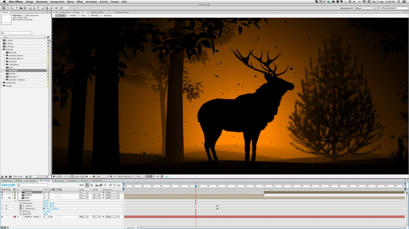Click the trash icon in Project panel
This screenshot has width=409, height=229.
(x=26, y=176)
